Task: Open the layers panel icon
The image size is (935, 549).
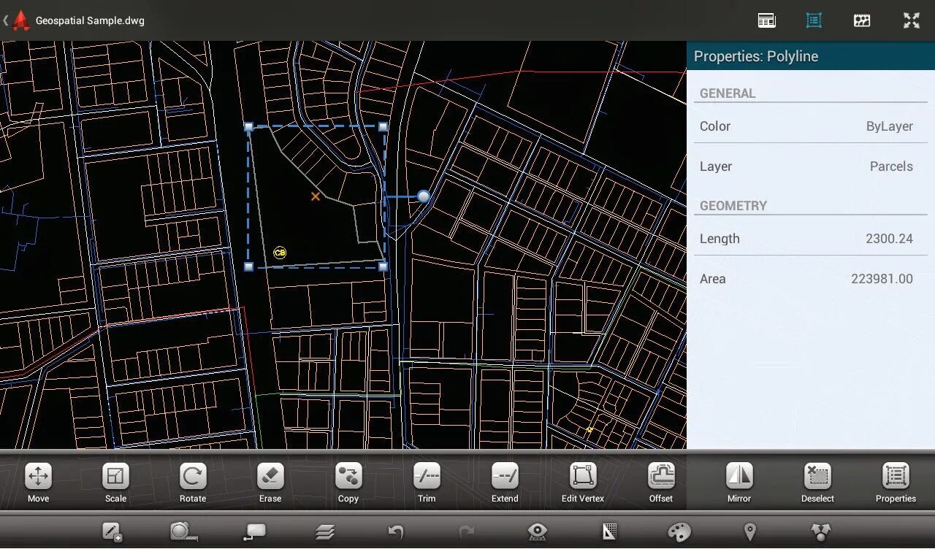Action: point(326,532)
